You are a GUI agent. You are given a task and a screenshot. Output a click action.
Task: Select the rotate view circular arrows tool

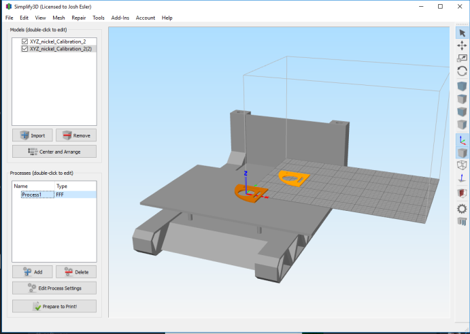coord(462,71)
